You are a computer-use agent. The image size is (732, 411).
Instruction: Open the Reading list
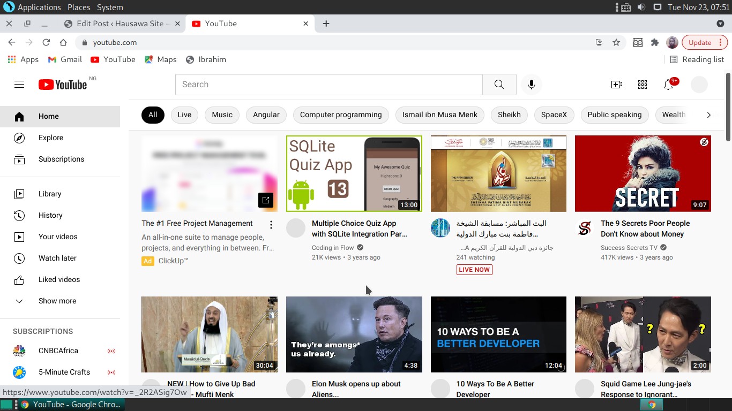click(697, 59)
